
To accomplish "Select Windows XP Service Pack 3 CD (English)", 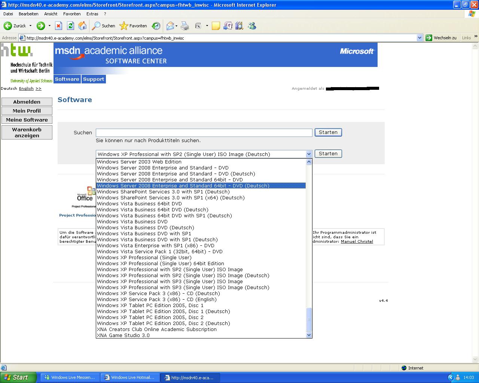I will click(201, 300).
